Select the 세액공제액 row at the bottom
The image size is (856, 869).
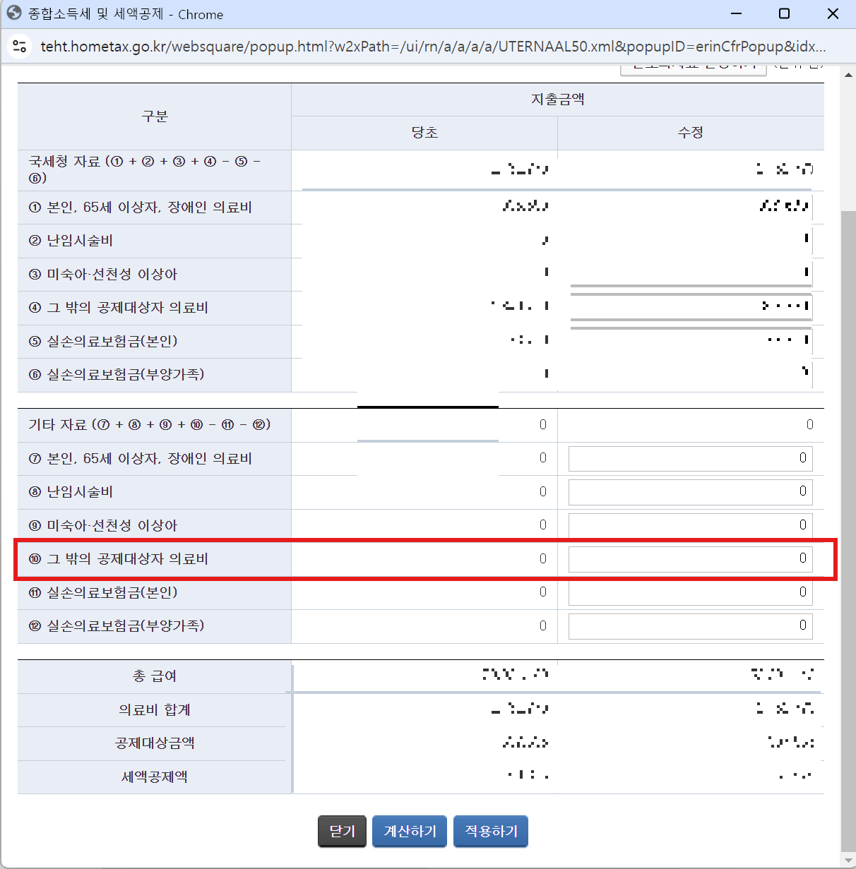pyautogui.click(x=153, y=777)
